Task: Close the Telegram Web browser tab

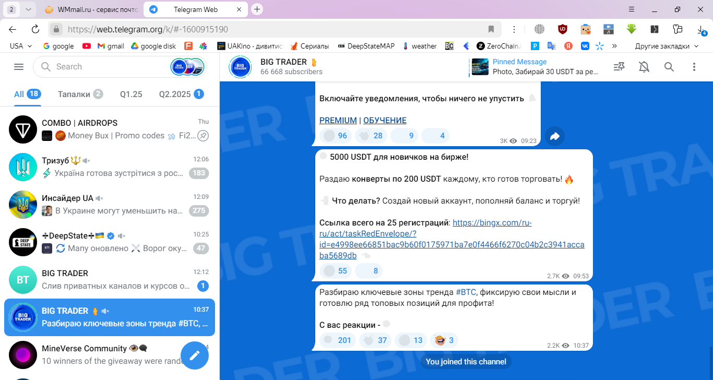Action: (x=239, y=9)
